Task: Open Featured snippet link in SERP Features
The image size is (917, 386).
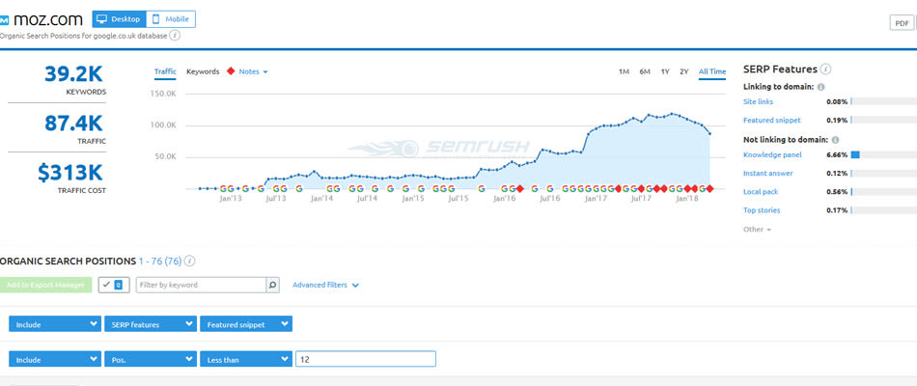Action: coord(772,120)
